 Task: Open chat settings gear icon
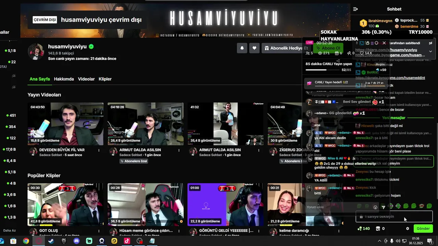click(407, 229)
